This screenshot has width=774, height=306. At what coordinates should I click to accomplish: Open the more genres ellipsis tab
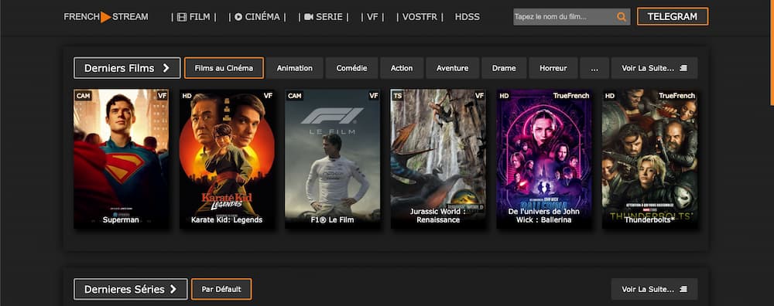pos(594,68)
